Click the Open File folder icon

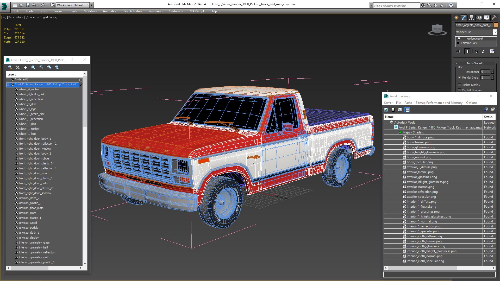(21, 5)
